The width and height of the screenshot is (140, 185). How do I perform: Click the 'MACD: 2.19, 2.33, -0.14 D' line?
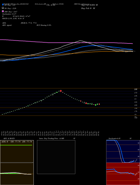13,18
